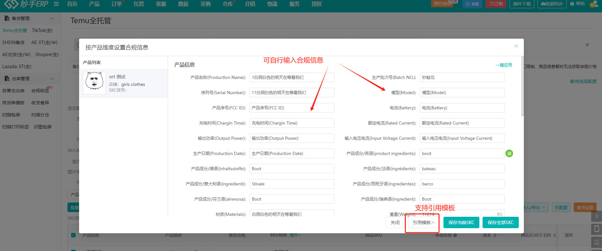Click the 数据同步 cloud sync button
Image resolution: width=602 pixels, height=251 pixels.
[x=552, y=4]
